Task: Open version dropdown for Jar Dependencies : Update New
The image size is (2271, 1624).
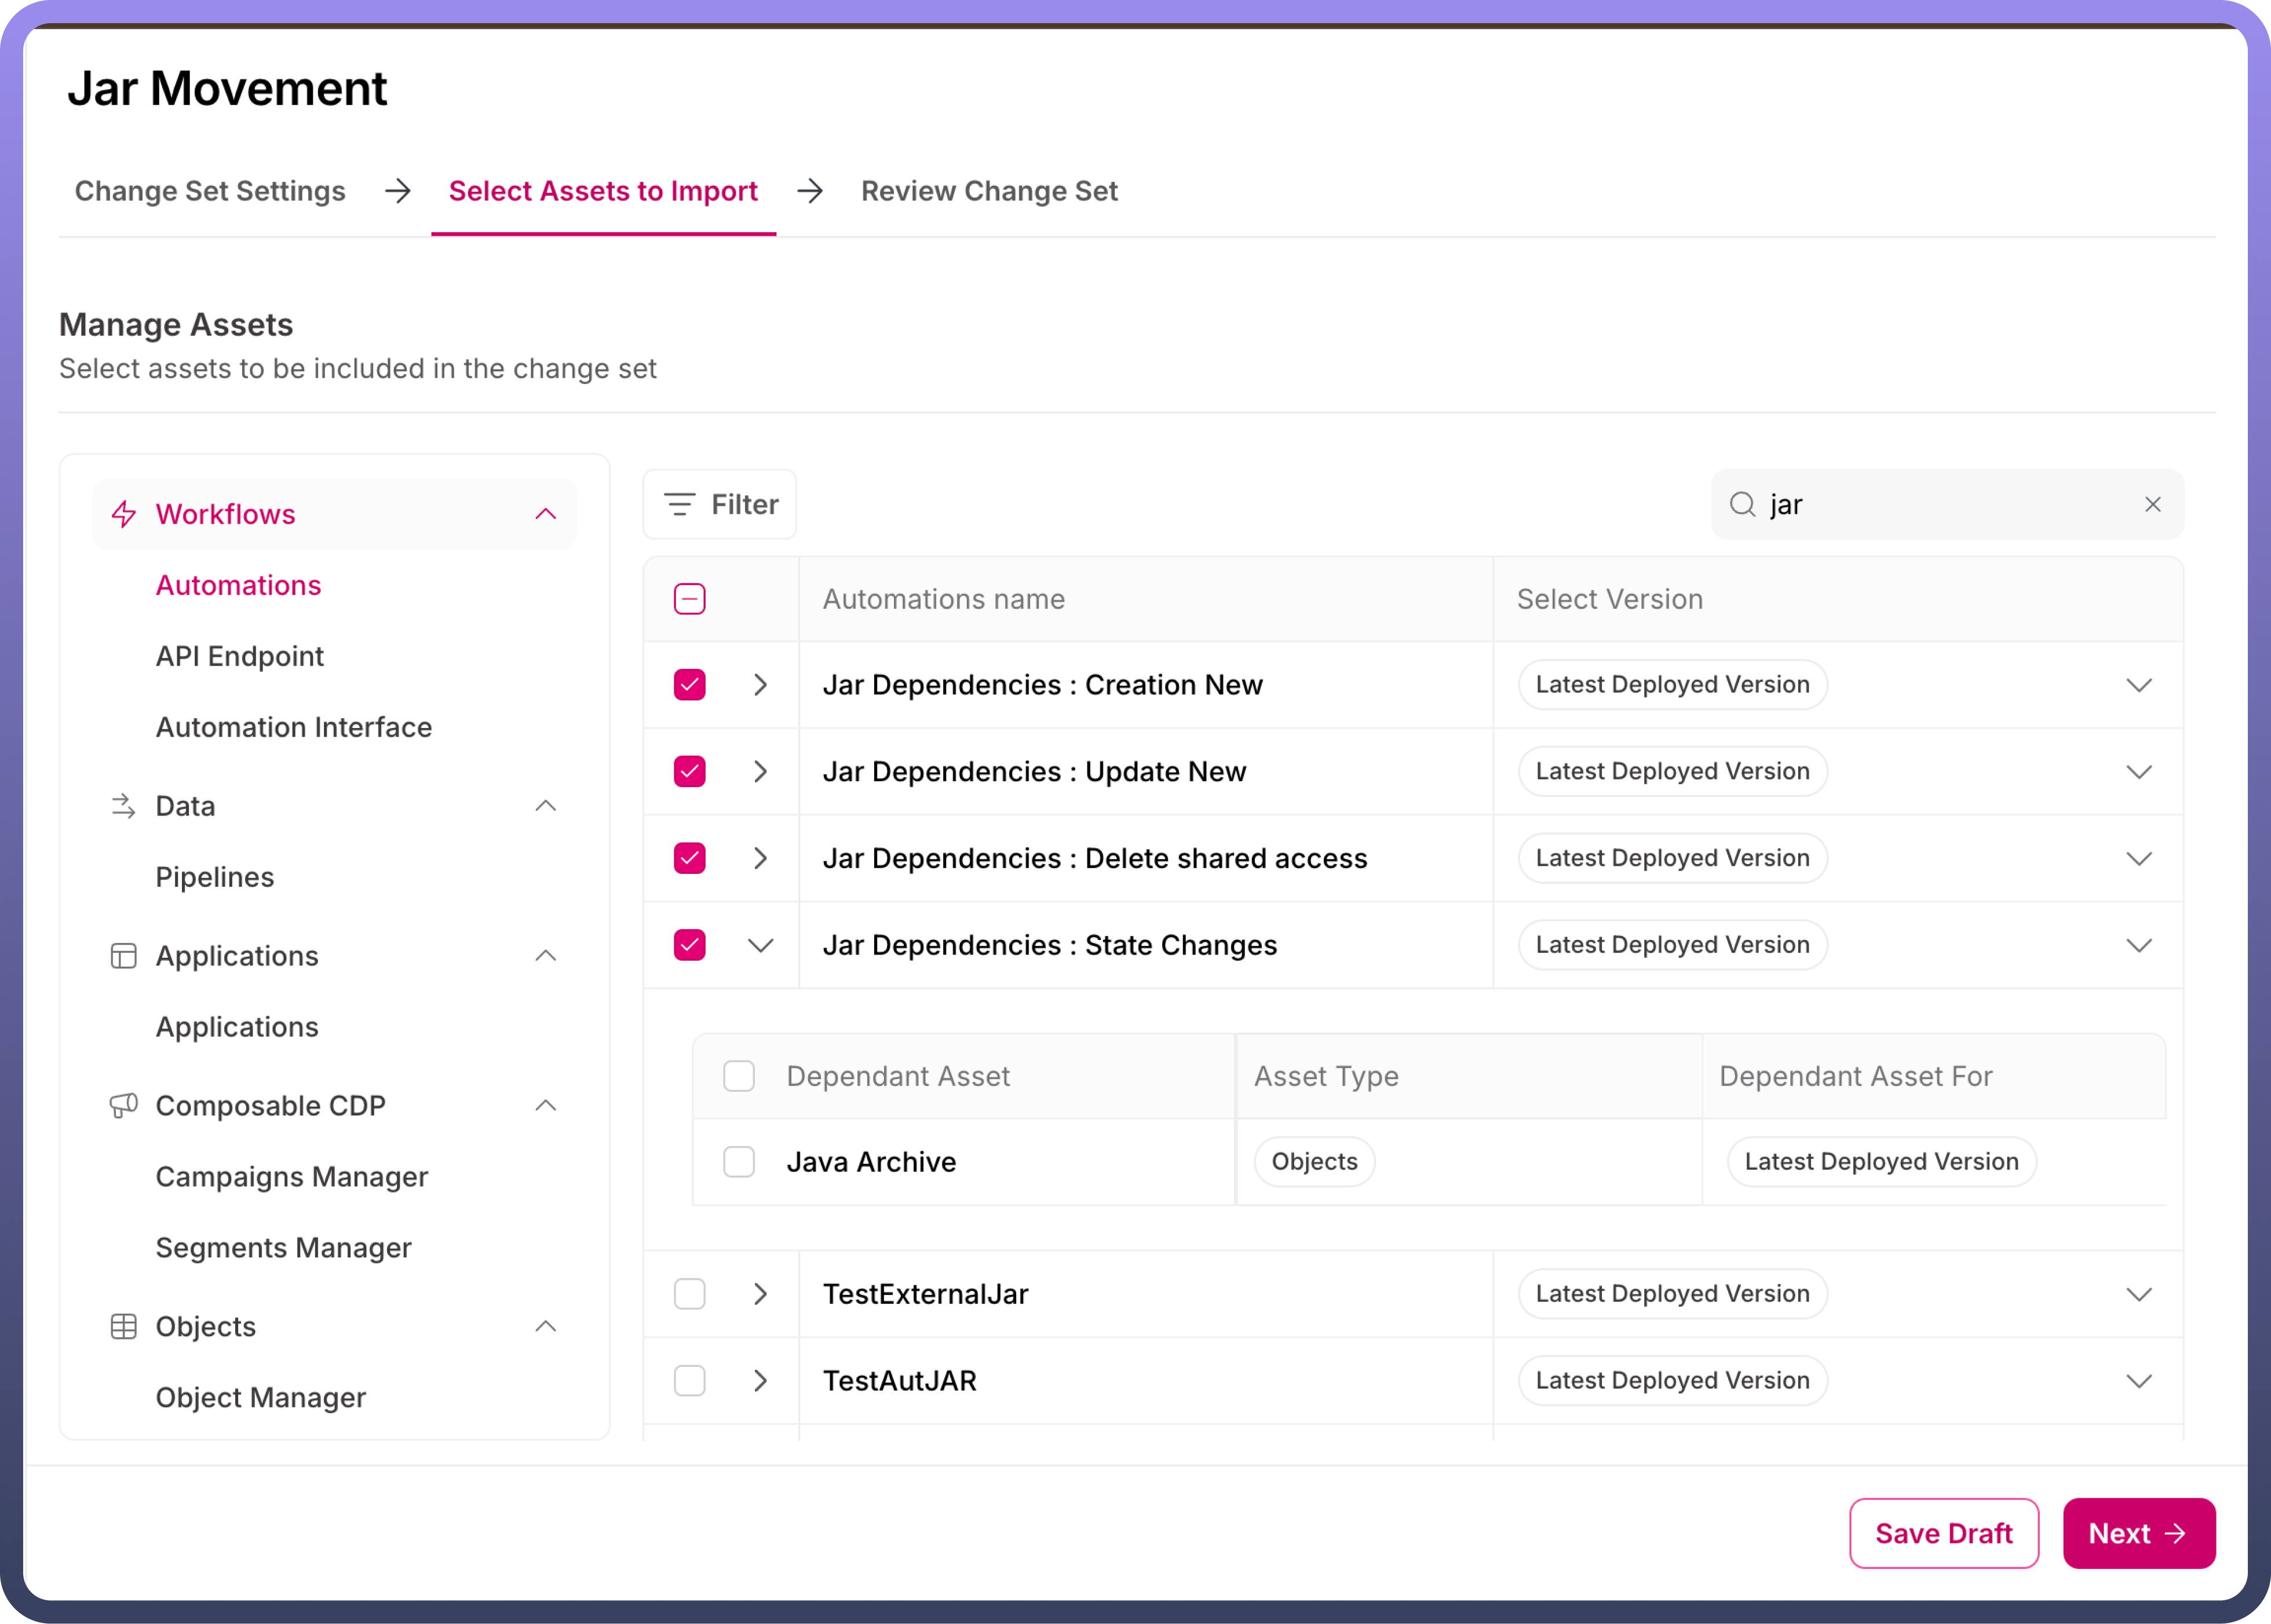Action: pyautogui.click(x=2138, y=772)
